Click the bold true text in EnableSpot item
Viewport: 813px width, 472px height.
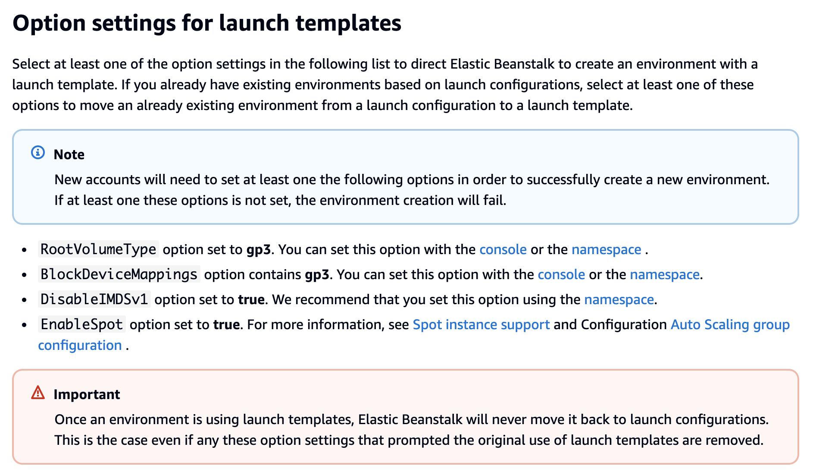pyautogui.click(x=226, y=325)
